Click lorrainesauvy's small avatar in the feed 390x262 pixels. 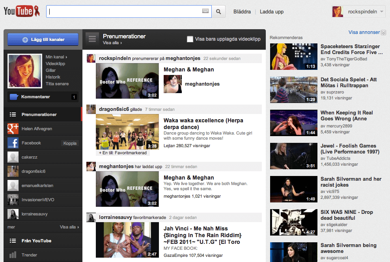(91, 217)
